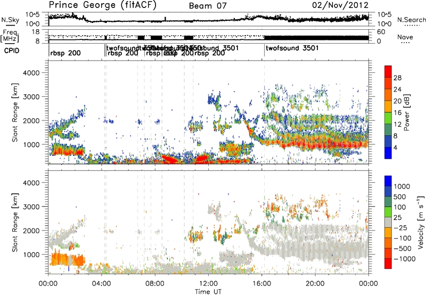The image size is (426, 295).
Task: Click the date '02/Nov/2012'
Action: [340, 5]
